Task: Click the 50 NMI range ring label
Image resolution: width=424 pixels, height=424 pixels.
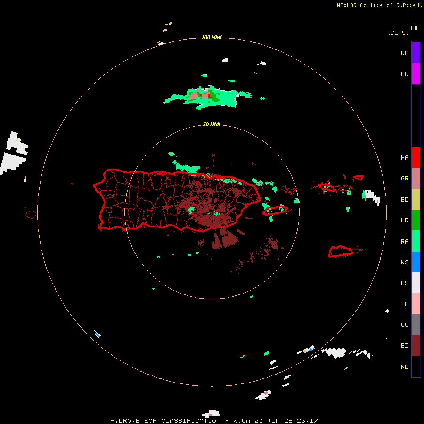Action: pos(212,124)
